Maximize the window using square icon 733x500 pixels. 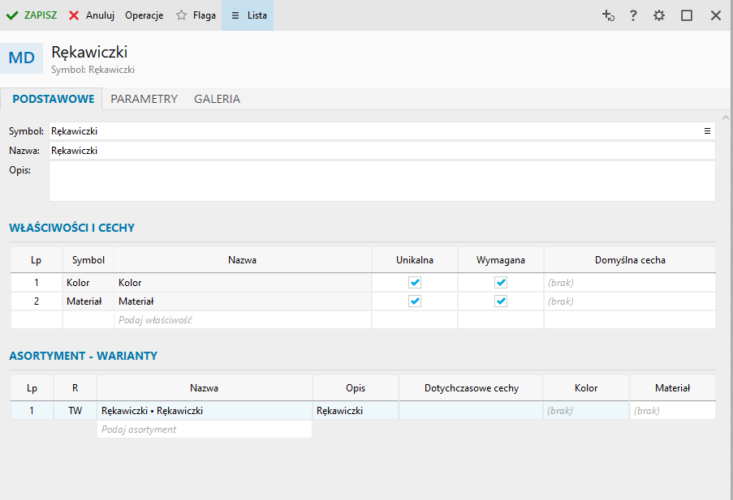click(x=687, y=15)
